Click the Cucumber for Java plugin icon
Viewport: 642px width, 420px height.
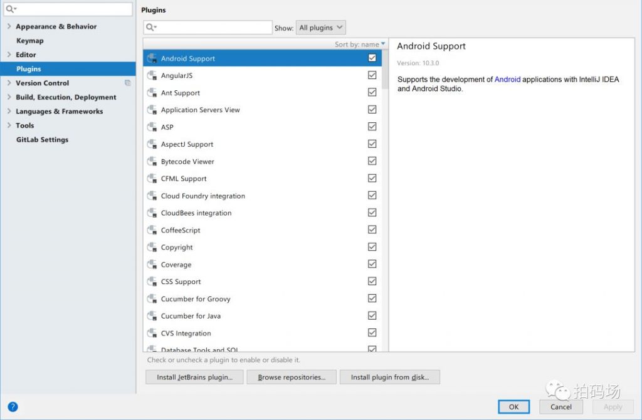pos(152,316)
